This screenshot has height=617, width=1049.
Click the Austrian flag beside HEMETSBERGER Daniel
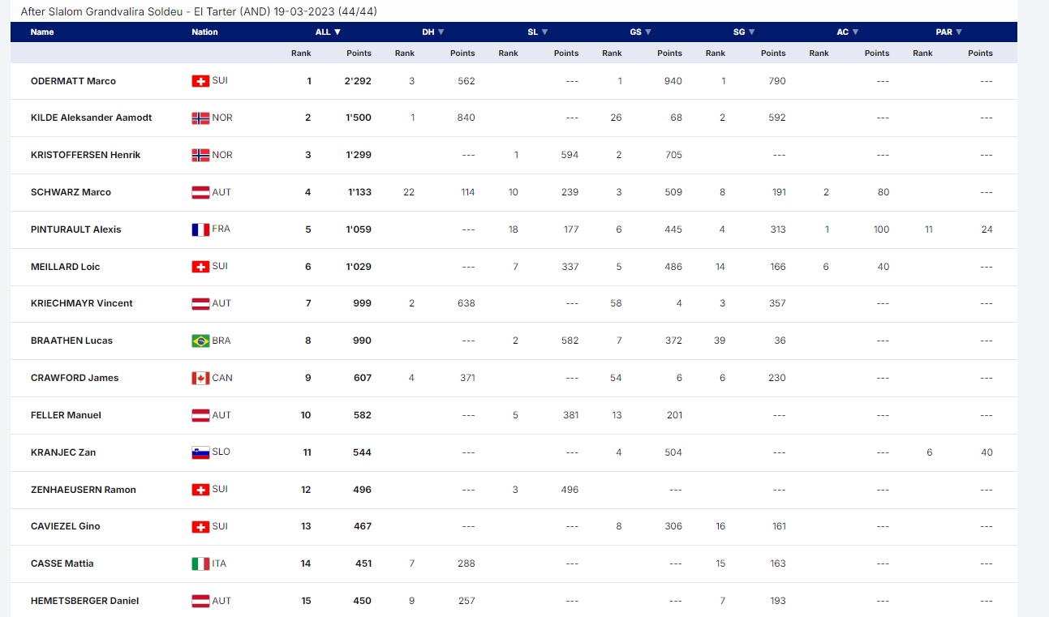200,601
